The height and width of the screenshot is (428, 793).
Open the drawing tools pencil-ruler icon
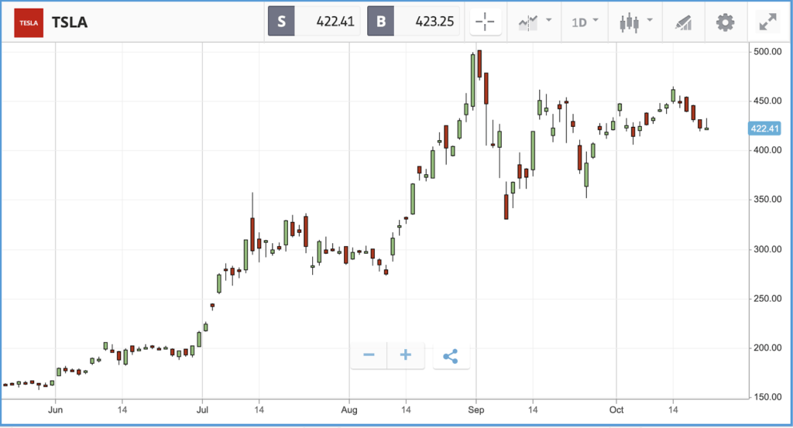tap(683, 22)
